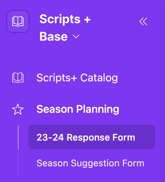Viewport: 165px width, 182px height.
Task: Select the Season Planning section
Action: [x=78, y=109]
